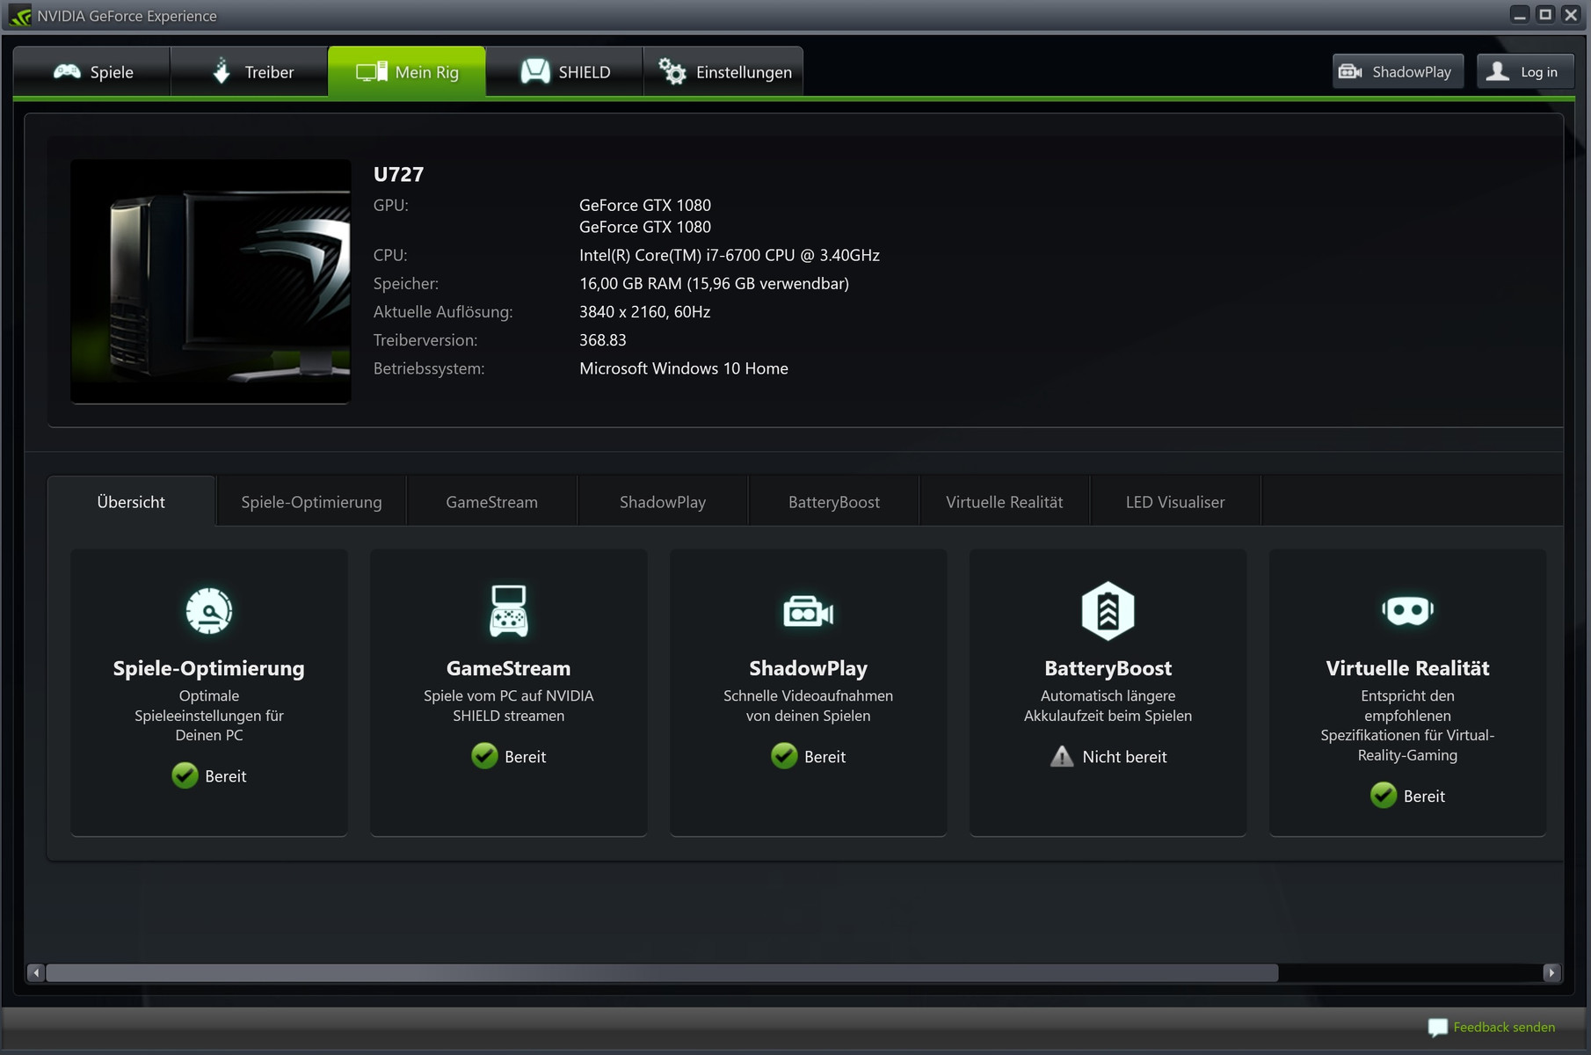
Task: Click the Spiele-Optimierung card title
Action: (x=209, y=668)
